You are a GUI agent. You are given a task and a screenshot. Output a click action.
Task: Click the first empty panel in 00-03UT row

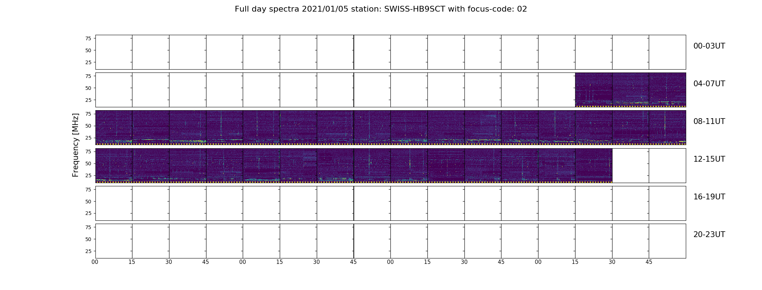114,52
